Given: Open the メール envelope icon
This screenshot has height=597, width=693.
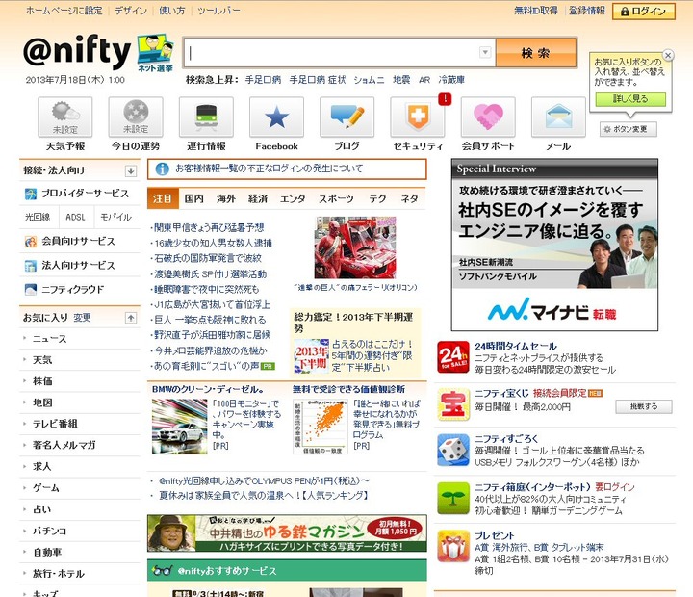Looking at the screenshot, I should pos(558,117).
